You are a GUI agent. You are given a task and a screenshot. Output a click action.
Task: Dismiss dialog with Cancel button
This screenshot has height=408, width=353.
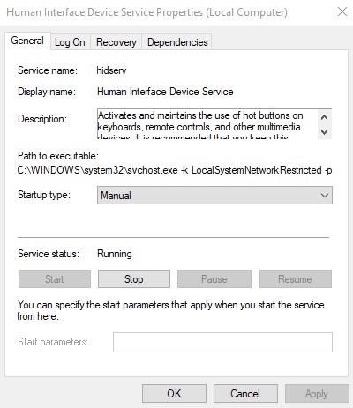click(x=245, y=393)
